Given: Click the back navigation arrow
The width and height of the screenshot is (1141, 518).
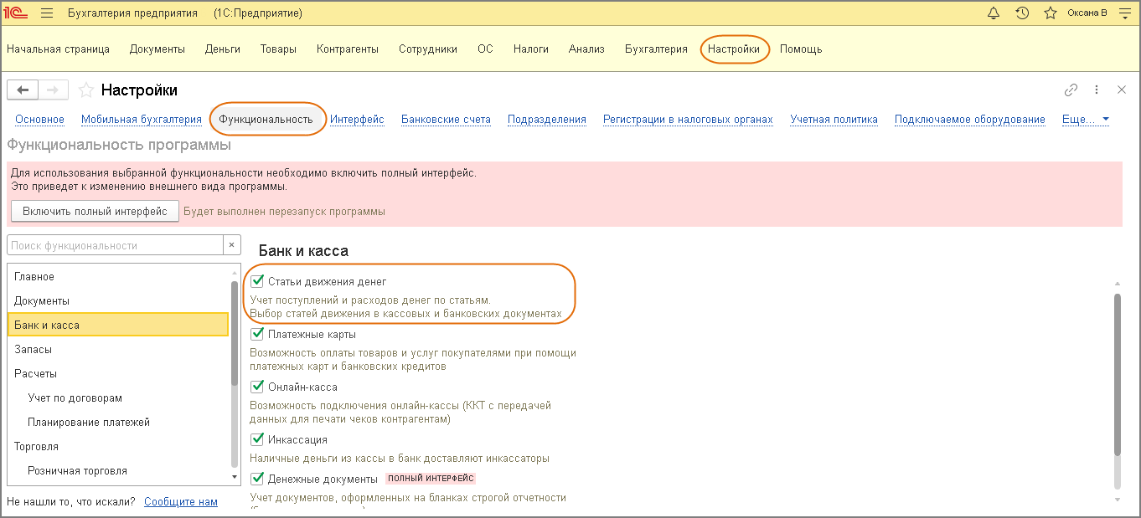Looking at the screenshot, I should point(23,90).
